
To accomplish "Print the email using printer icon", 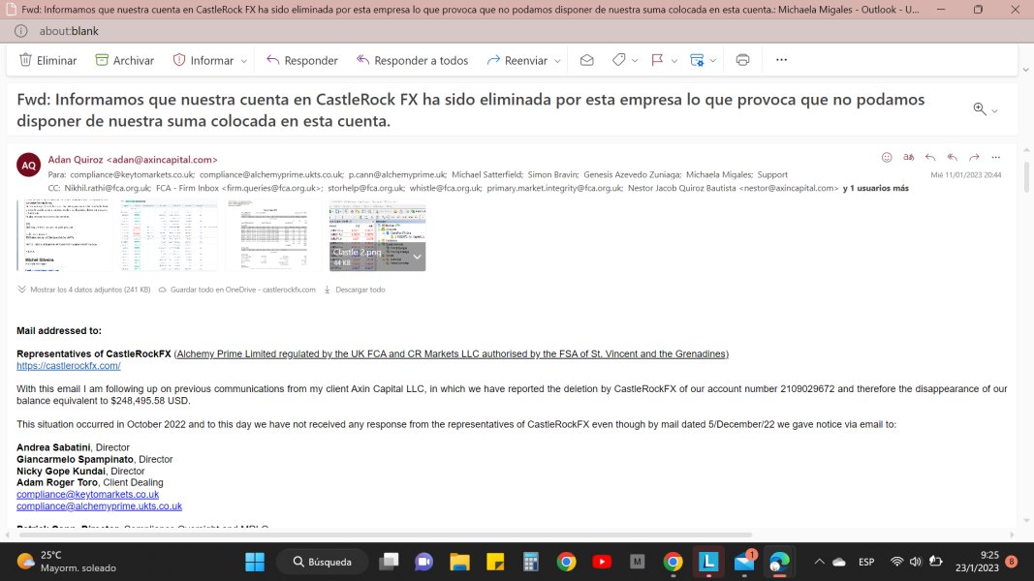I will click(x=742, y=60).
